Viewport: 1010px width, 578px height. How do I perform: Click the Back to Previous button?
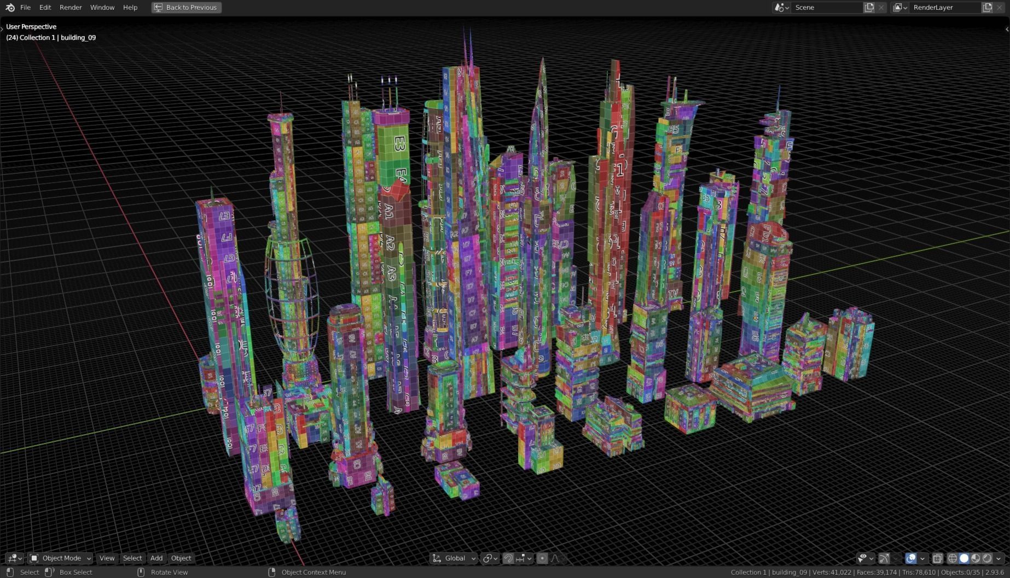(187, 8)
